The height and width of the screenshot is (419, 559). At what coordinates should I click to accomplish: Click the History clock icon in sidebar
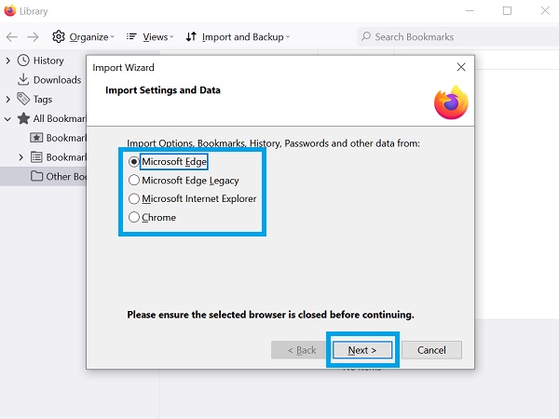pyautogui.click(x=23, y=61)
